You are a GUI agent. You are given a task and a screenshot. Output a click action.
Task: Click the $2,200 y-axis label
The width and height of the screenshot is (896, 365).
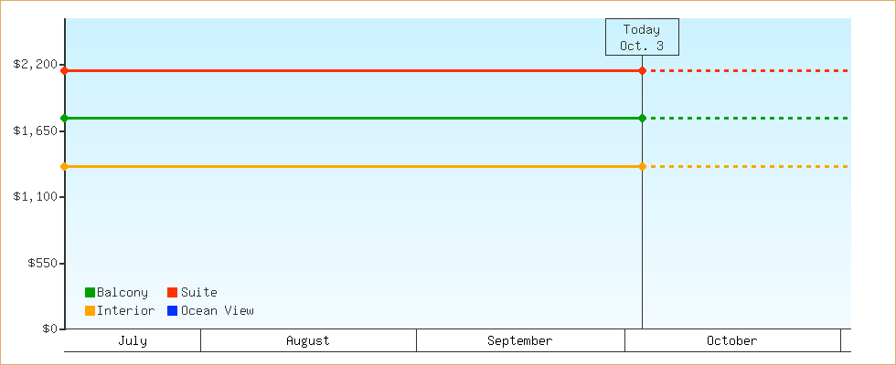click(35, 65)
